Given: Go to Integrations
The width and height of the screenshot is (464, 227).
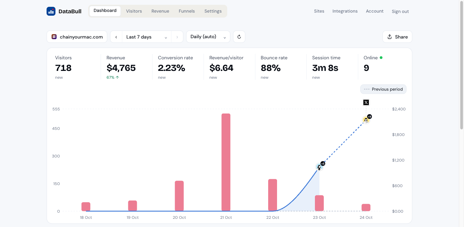Looking at the screenshot, I should pos(345,11).
